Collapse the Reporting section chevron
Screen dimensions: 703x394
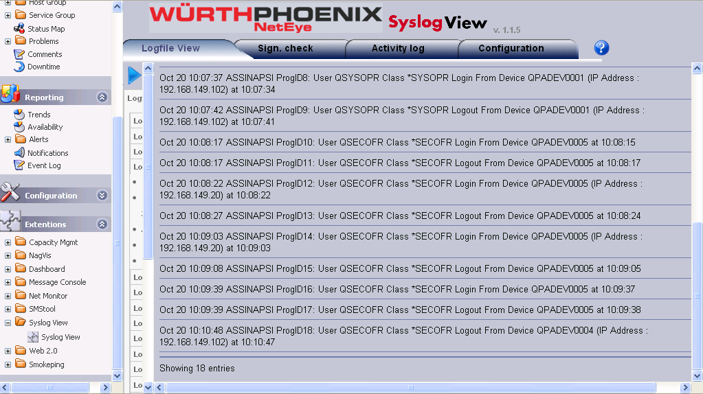point(102,97)
